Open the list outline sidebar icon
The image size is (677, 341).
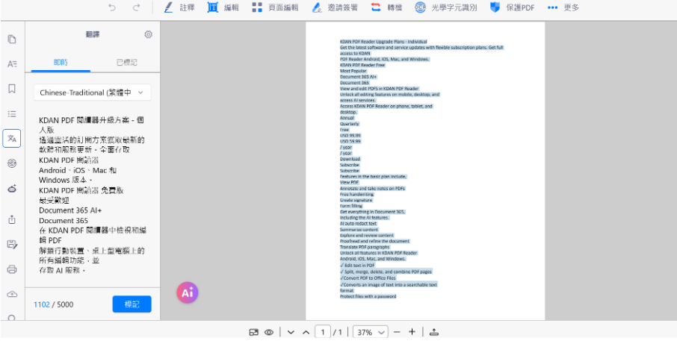click(12, 114)
